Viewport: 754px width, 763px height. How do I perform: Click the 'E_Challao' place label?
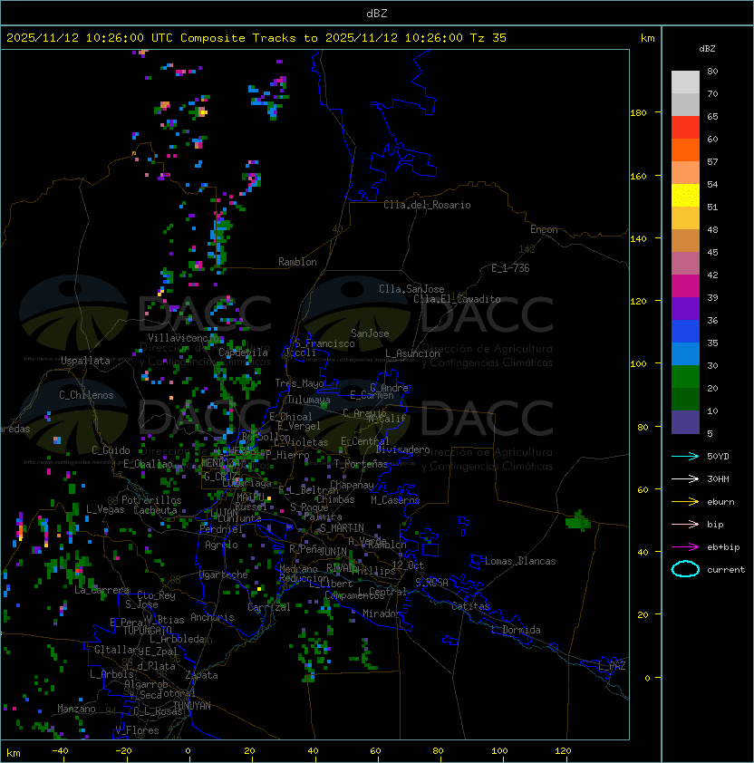click(x=148, y=464)
